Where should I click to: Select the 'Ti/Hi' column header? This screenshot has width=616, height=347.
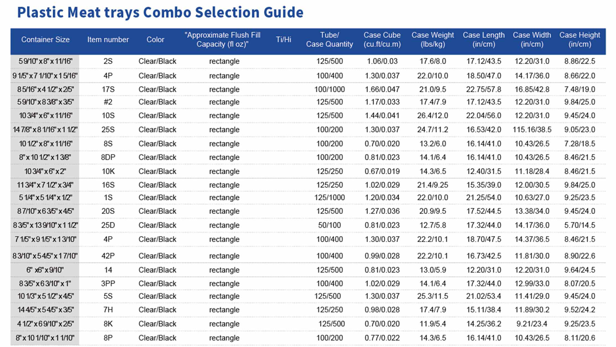pos(283,40)
